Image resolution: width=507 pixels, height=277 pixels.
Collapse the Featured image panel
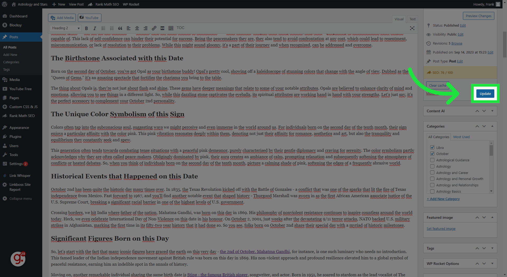(492, 217)
